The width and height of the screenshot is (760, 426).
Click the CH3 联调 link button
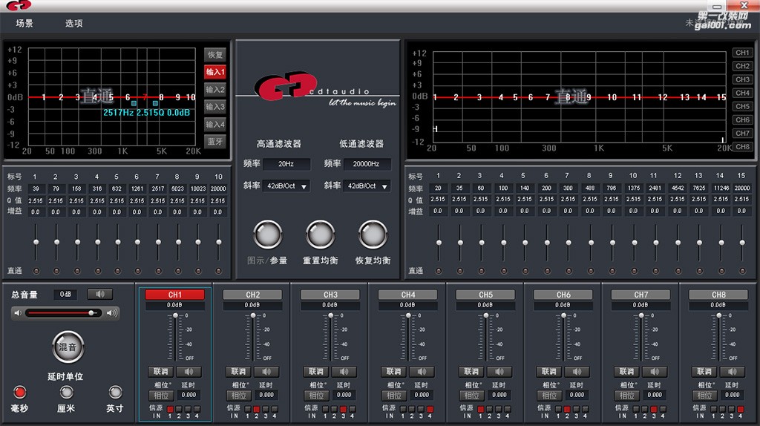tap(316, 372)
